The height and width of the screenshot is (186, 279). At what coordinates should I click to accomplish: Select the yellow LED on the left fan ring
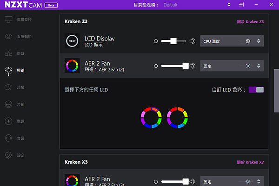point(159,114)
